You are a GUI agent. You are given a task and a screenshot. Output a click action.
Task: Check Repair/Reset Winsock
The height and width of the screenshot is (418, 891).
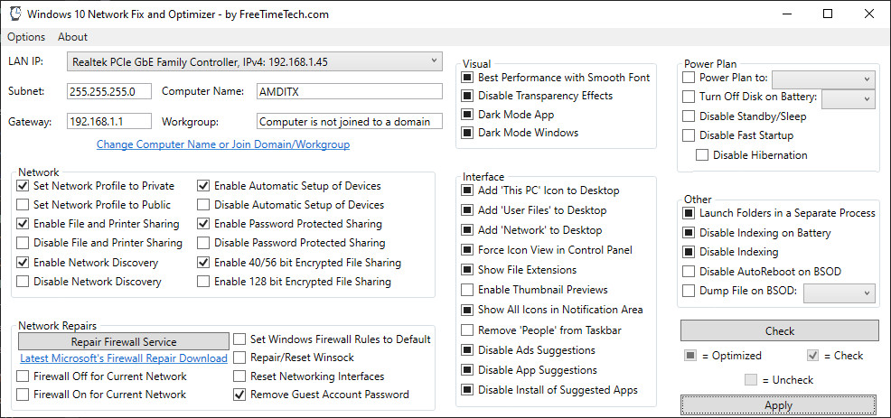[239, 358]
